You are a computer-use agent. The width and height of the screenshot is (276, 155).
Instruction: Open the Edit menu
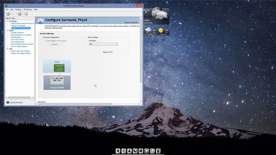coord(12,9)
